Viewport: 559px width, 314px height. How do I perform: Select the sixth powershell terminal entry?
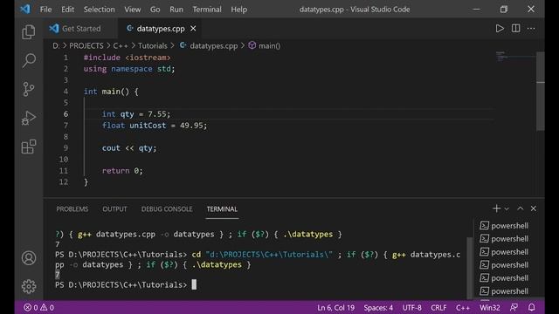coord(504,291)
